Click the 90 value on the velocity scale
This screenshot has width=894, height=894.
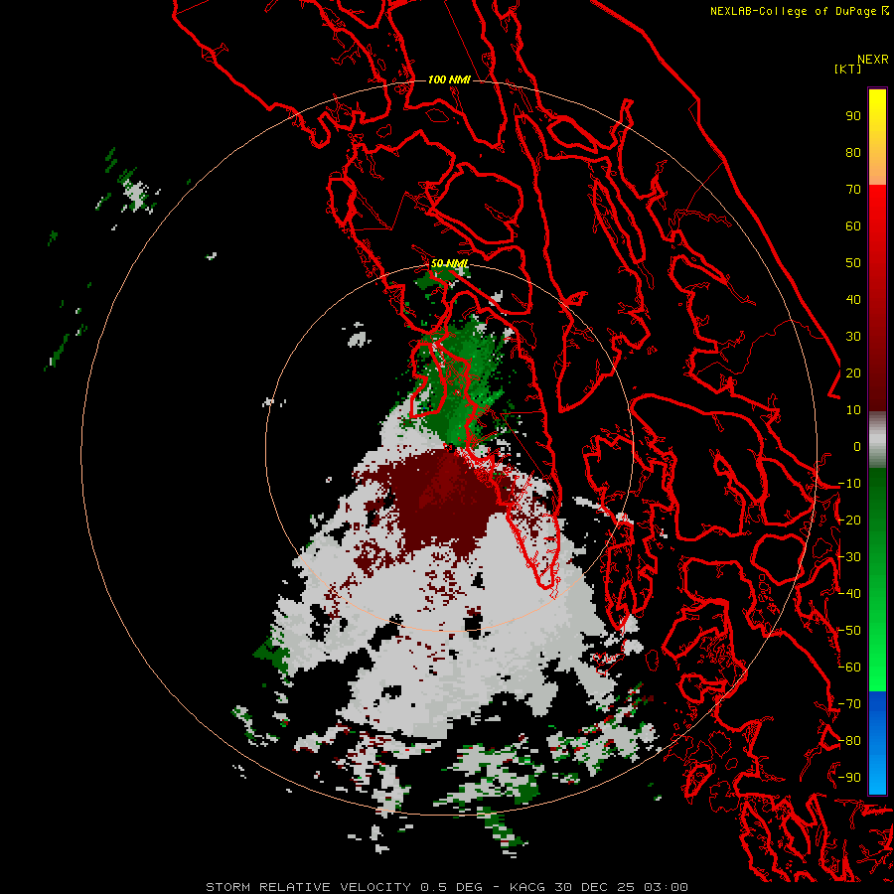tap(853, 116)
